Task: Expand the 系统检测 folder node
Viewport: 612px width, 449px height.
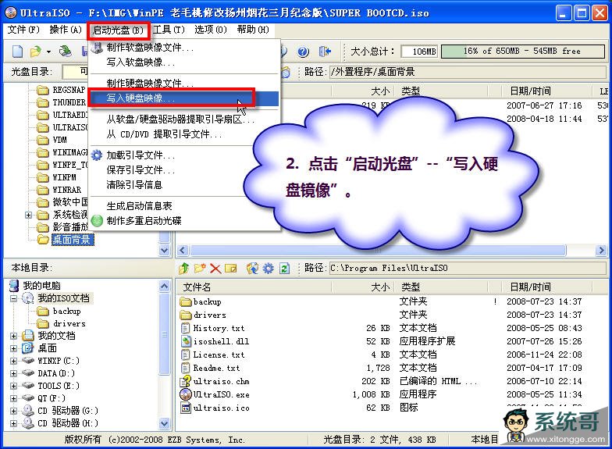Action: [28, 215]
